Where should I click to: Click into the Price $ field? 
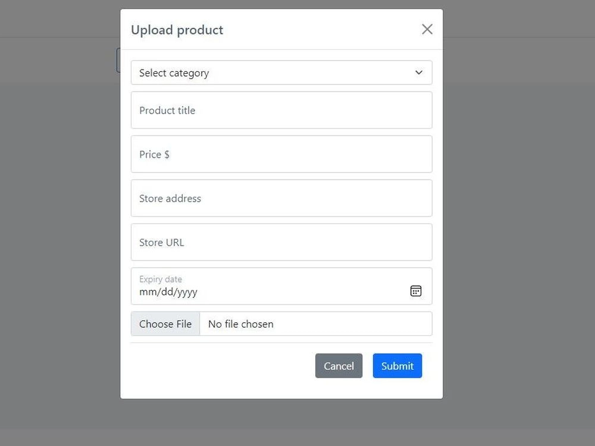pyautogui.click(x=281, y=154)
